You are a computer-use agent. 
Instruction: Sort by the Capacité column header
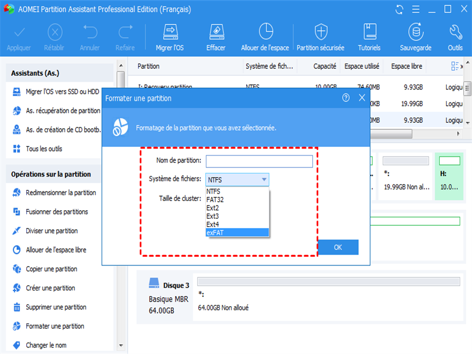point(324,66)
